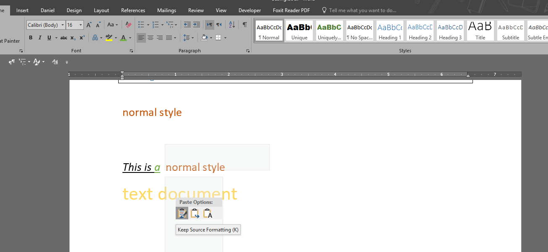The width and height of the screenshot is (548, 252).
Task: Click the Tell me what you want search box
Action: coord(362,10)
